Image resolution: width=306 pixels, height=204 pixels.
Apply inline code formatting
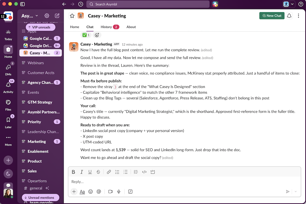click(x=144, y=172)
